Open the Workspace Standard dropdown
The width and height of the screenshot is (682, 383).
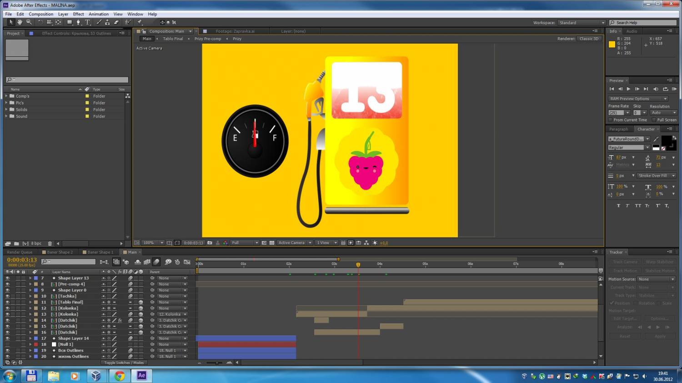582,23
